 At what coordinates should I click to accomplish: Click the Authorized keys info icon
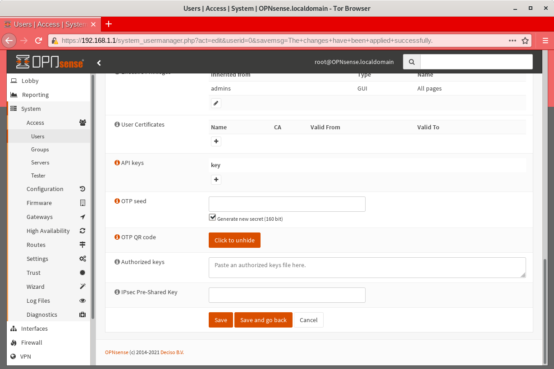[117, 262]
